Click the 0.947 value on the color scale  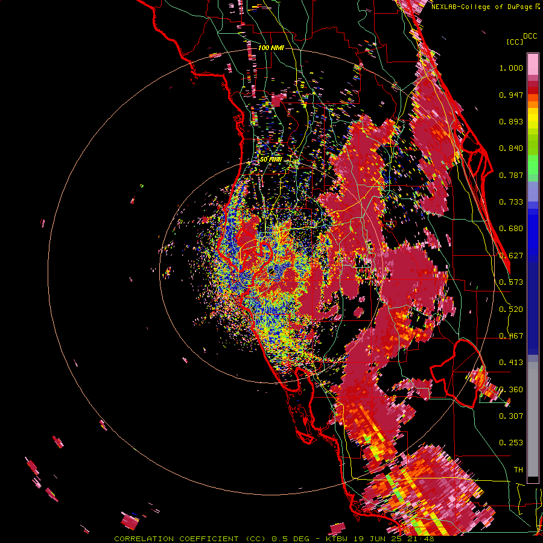click(x=511, y=95)
